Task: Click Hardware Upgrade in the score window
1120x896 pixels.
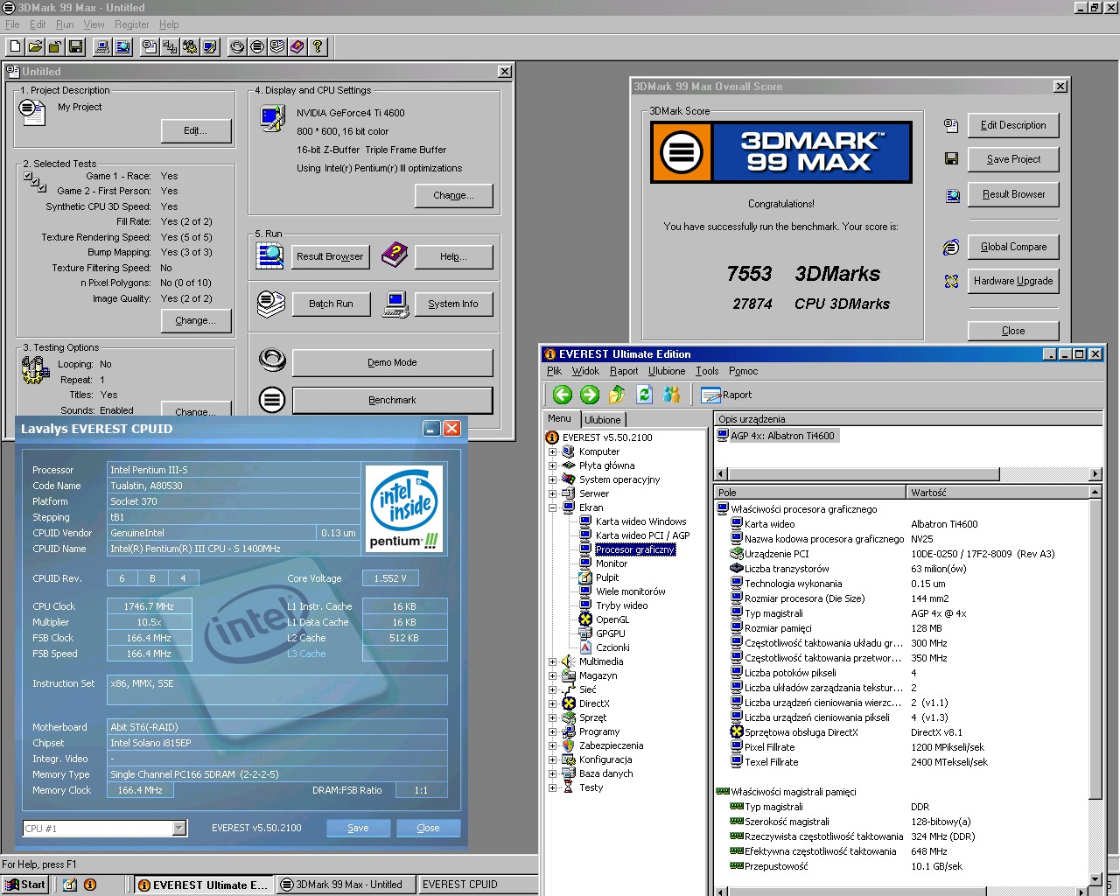Action: point(1013,282)
